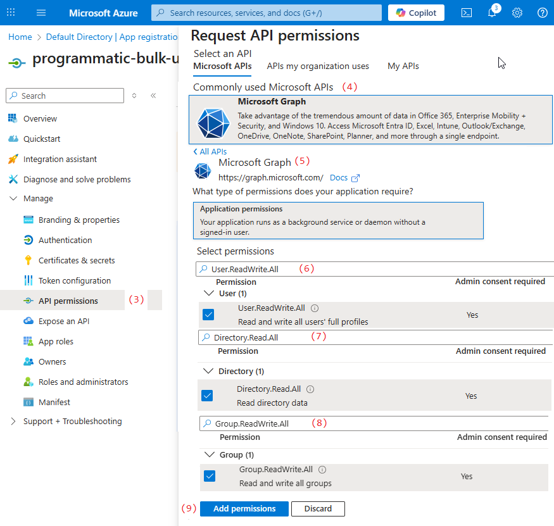Uncheck the Directory.Read.All permission checkbox

point(207,396)
